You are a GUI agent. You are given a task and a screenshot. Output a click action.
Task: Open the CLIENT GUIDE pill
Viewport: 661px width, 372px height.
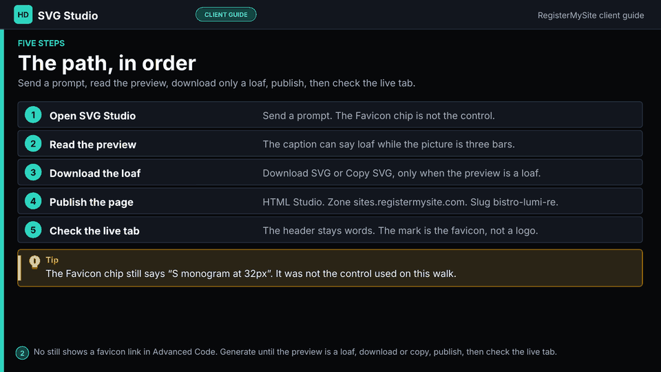click(226, 14)
